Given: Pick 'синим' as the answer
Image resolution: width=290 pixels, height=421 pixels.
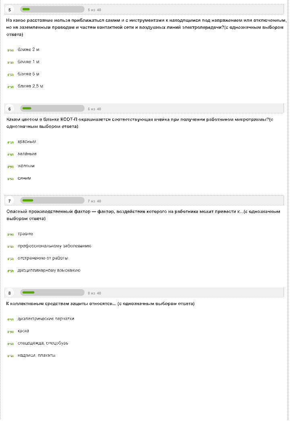Looking at the screenshot, I should pyautogui.click(x=10, y=179).
